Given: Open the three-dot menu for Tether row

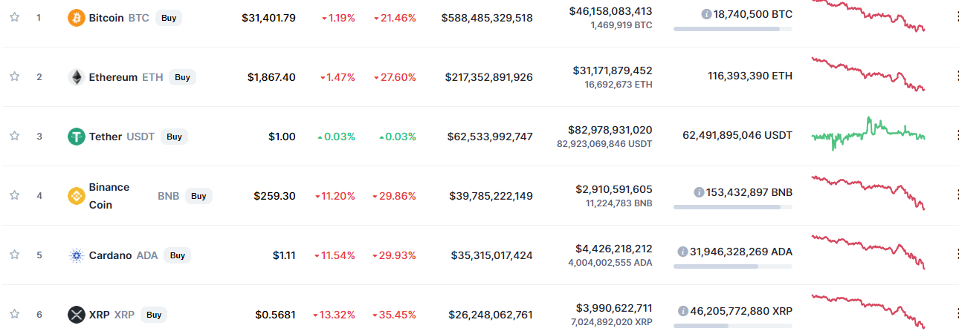Looking at the screenshot, I should coord(956,137).
